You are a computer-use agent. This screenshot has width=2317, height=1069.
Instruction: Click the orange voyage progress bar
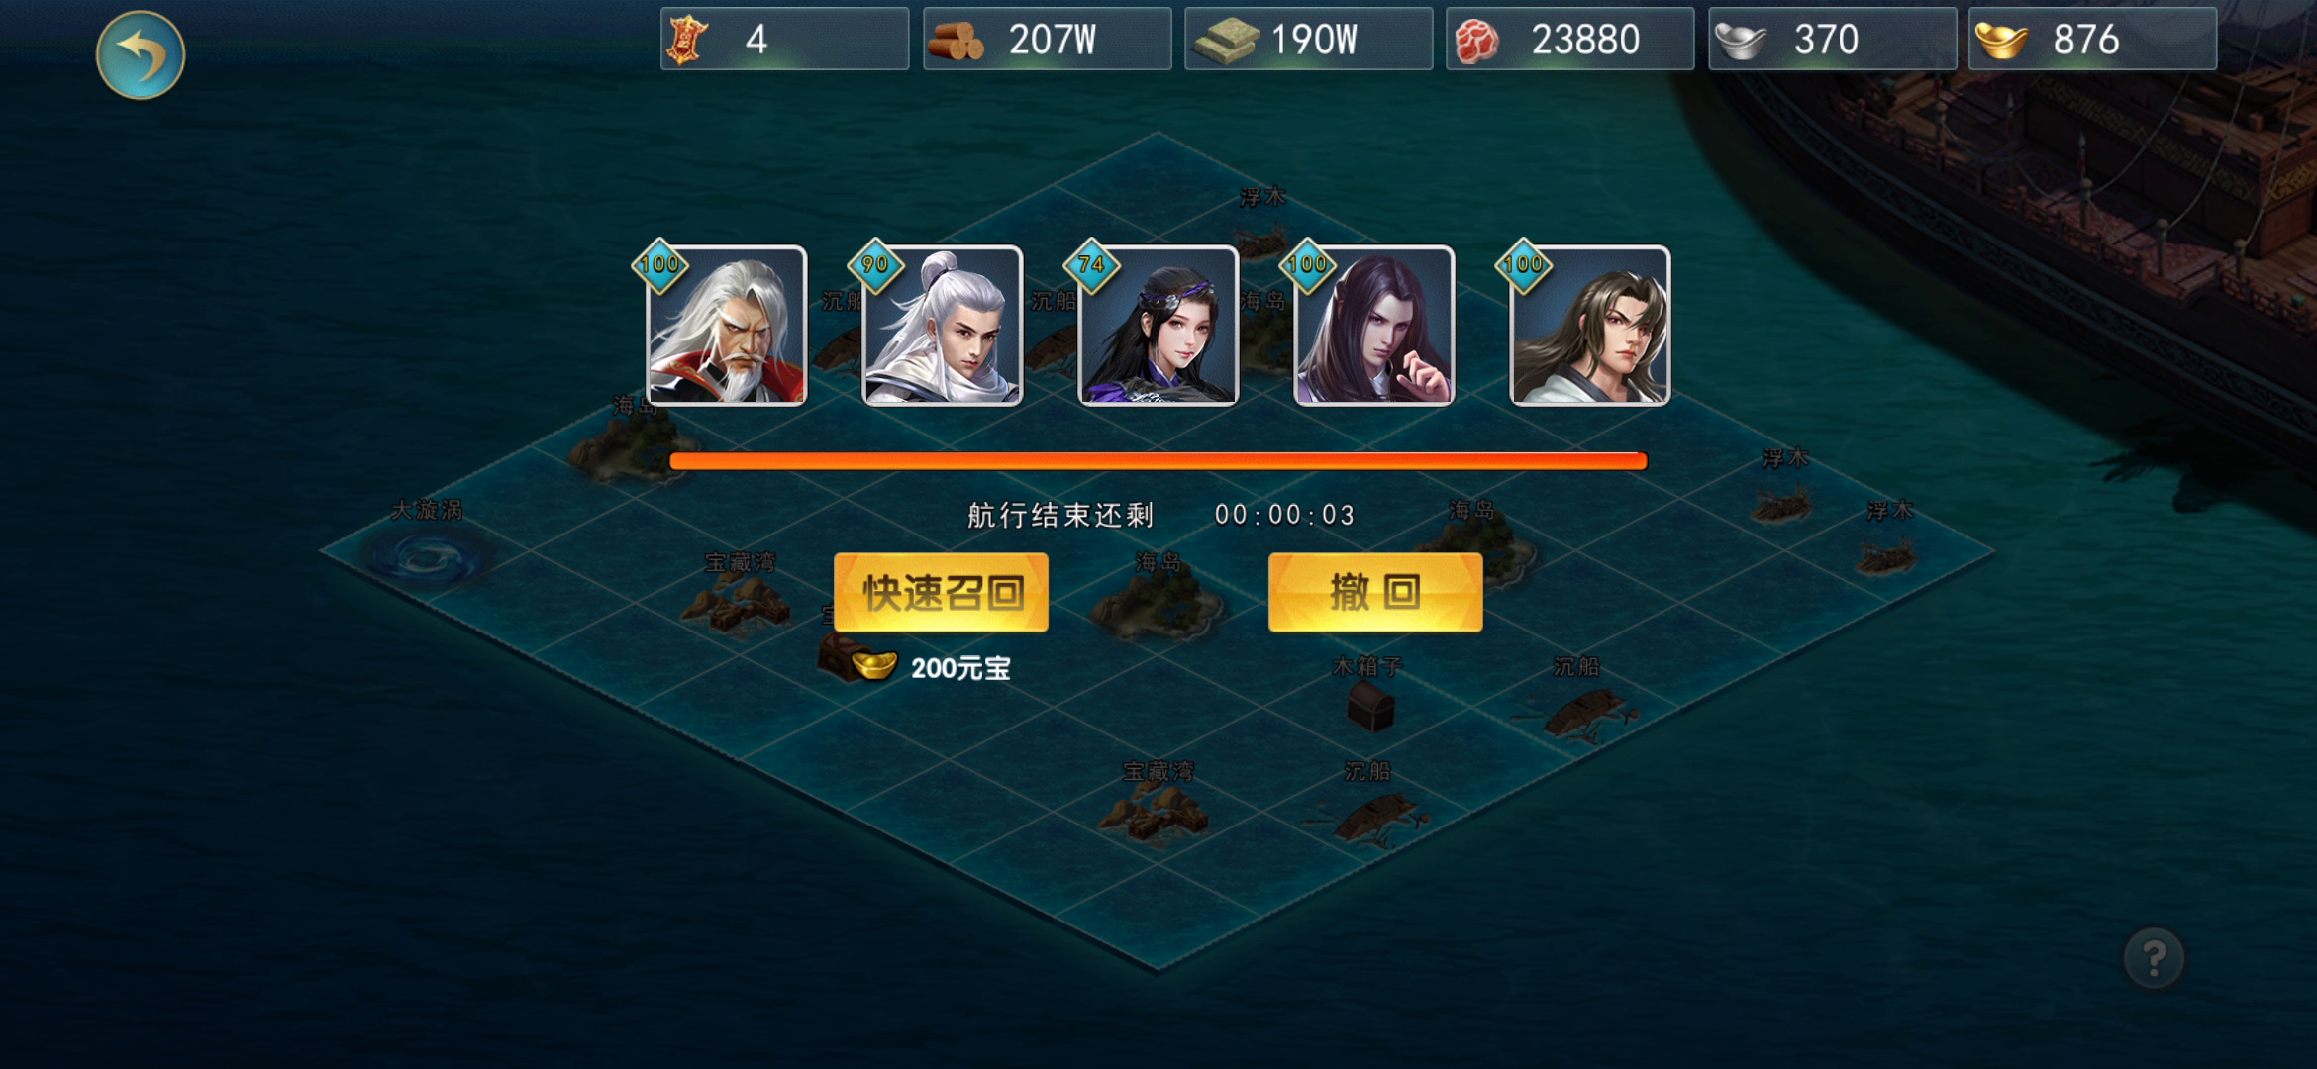tap(1158, 460)
